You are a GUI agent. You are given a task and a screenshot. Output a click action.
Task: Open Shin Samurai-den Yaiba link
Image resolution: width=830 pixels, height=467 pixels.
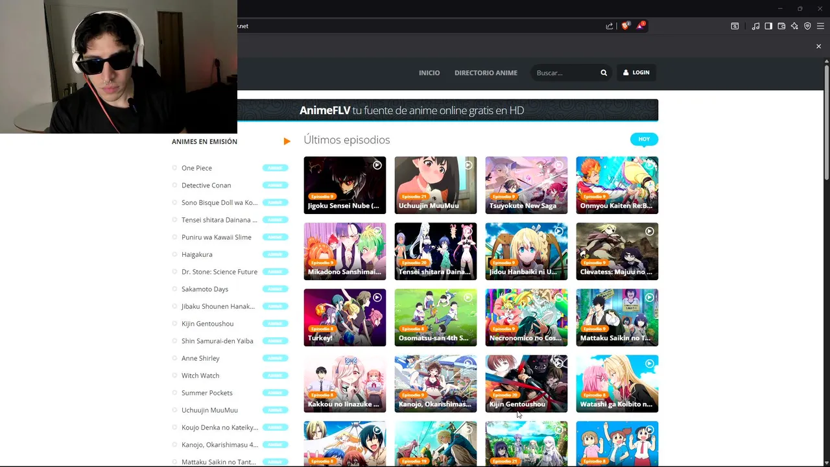pyautogui.click(x=217, y=341)
